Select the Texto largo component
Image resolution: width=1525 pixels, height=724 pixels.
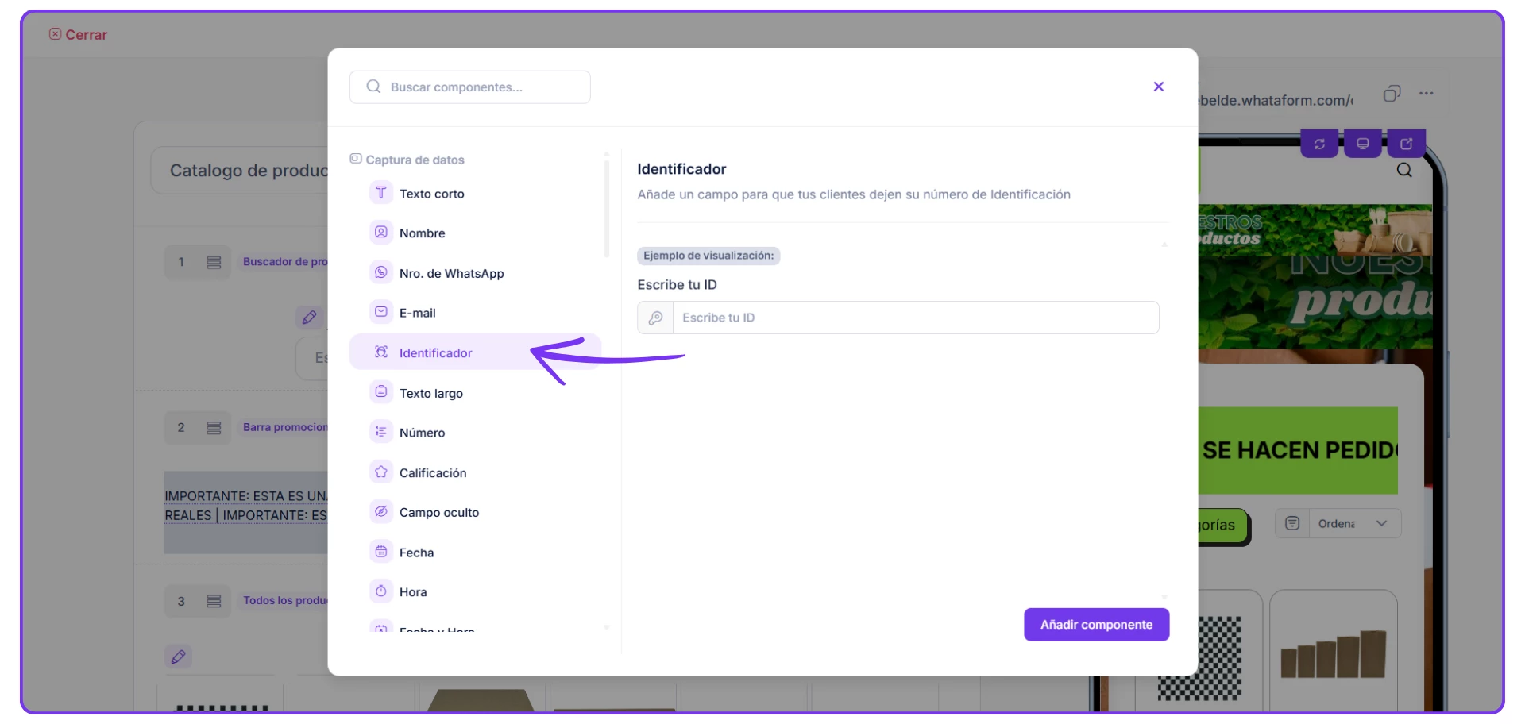[430, 393]
